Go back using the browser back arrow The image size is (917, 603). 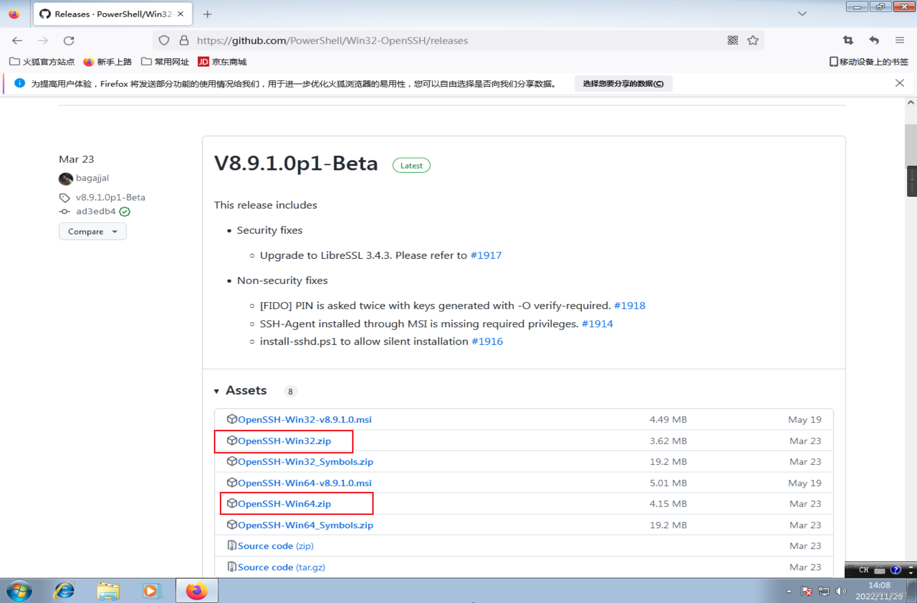(x=17, y=40)
